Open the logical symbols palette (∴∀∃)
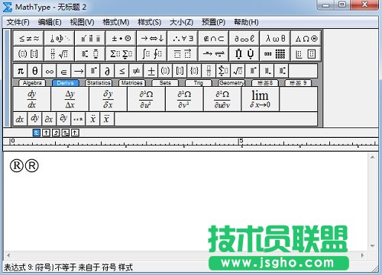Screen dimensions: 382x275 click(x=183, y=38)
